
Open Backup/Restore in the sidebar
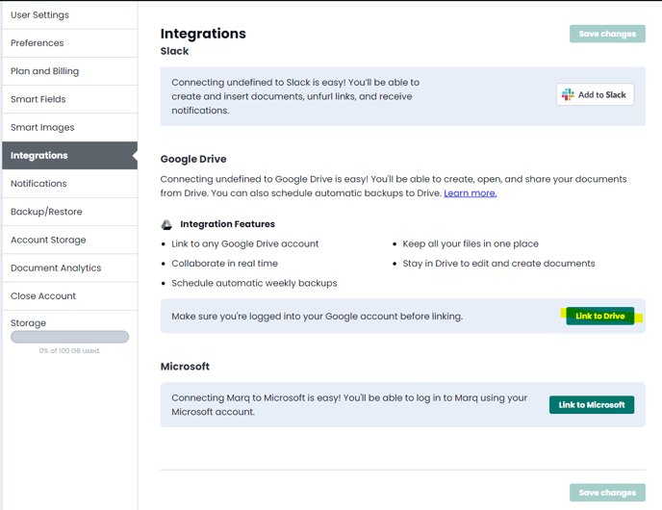coord(69,212)
